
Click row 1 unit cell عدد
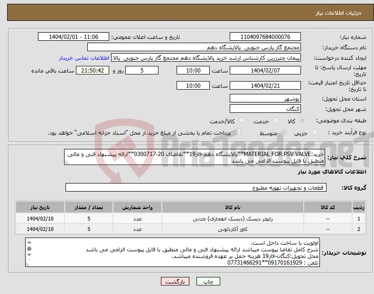(x=137, y=219)
